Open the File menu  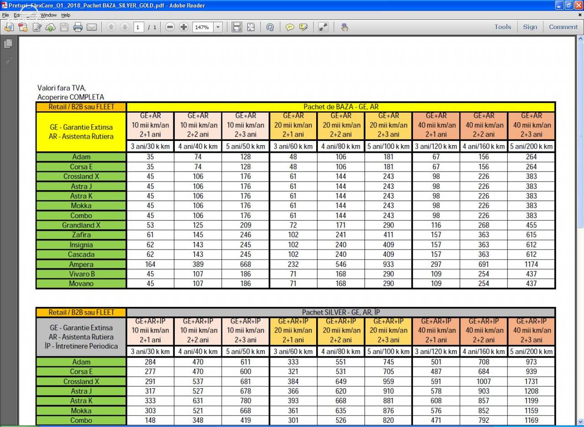tap(5, 15)
